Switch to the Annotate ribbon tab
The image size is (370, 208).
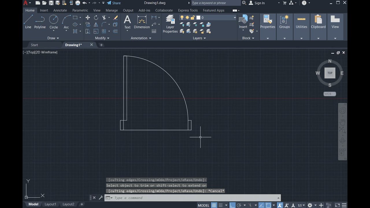60,10
